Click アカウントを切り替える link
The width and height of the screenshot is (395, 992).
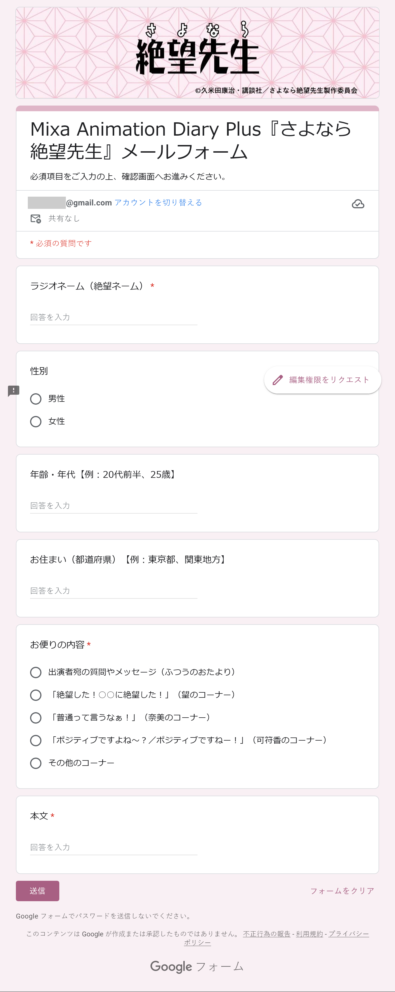tap(158, 203)
